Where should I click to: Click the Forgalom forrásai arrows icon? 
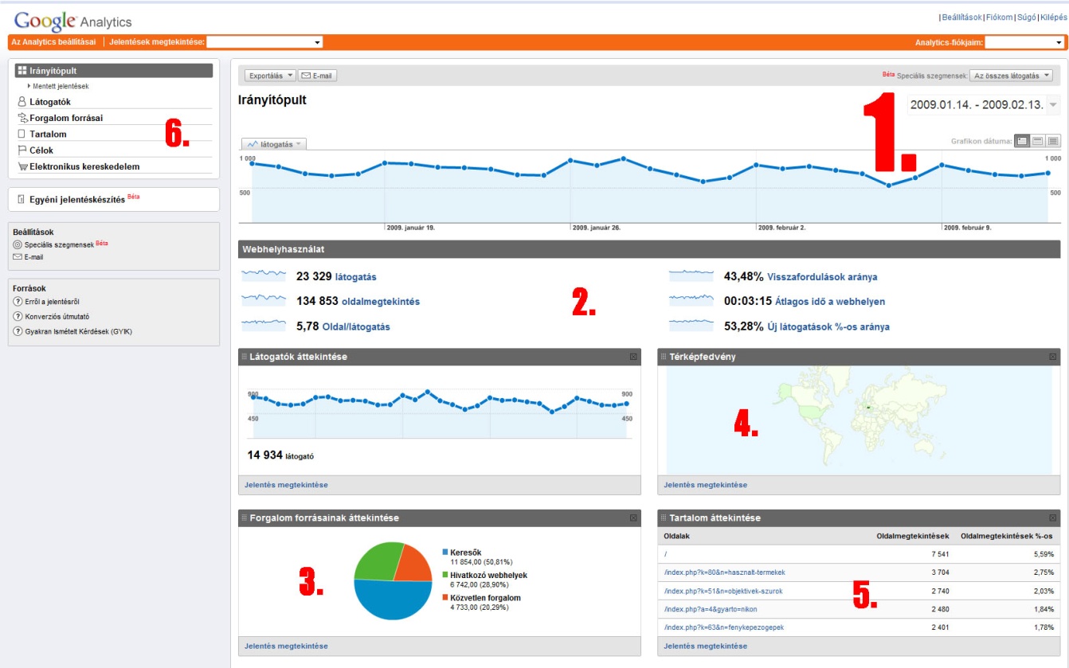click(x=22, y=118)
